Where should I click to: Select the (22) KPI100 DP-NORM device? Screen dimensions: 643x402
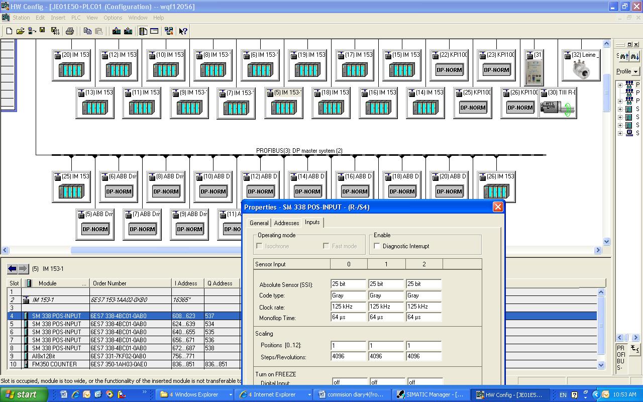pyautogui.click(x=449, y=65)
